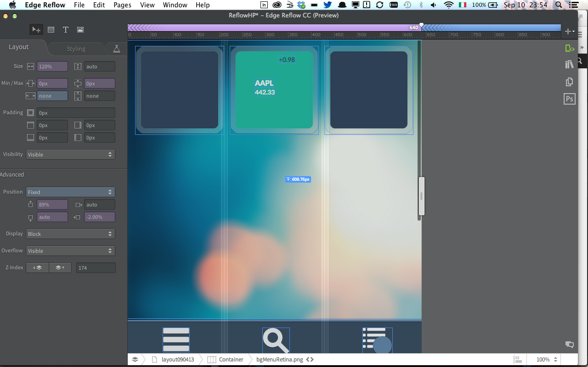588x367 pixels.
Task: Open the Library books panel icon
Action: pyautogui.click(x=570, y=65)
